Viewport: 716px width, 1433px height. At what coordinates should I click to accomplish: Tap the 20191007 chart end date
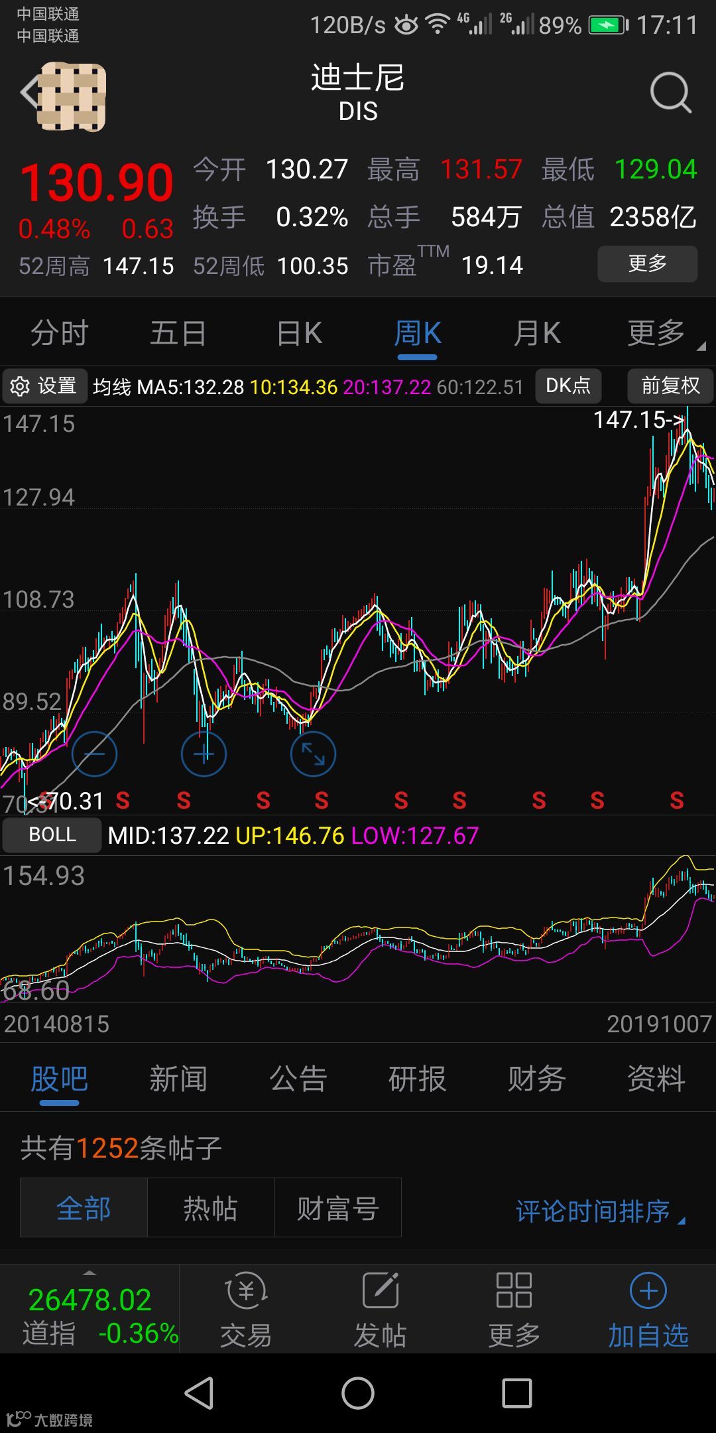(660, 1024)
